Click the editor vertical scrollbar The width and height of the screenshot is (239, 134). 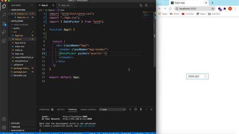[155, 39]
